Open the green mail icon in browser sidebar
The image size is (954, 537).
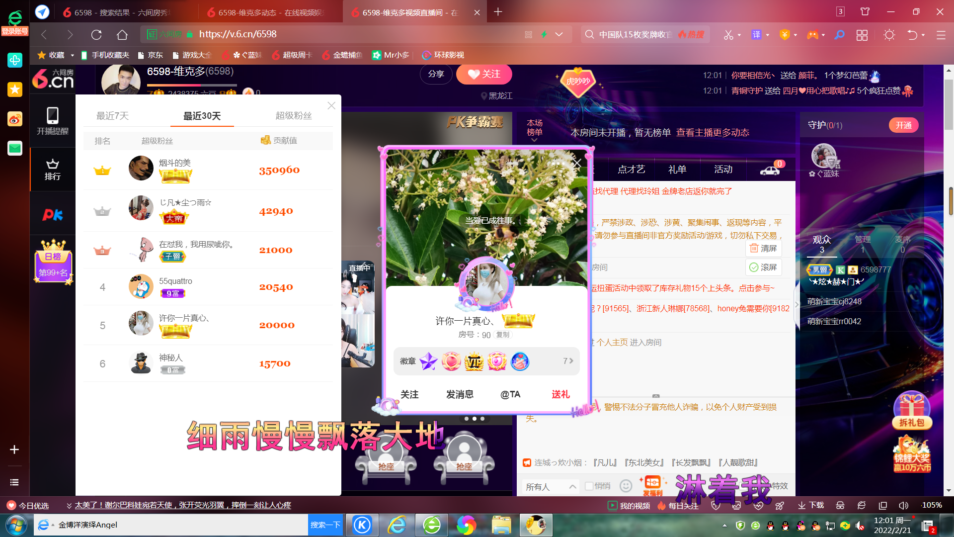[15, 148]
